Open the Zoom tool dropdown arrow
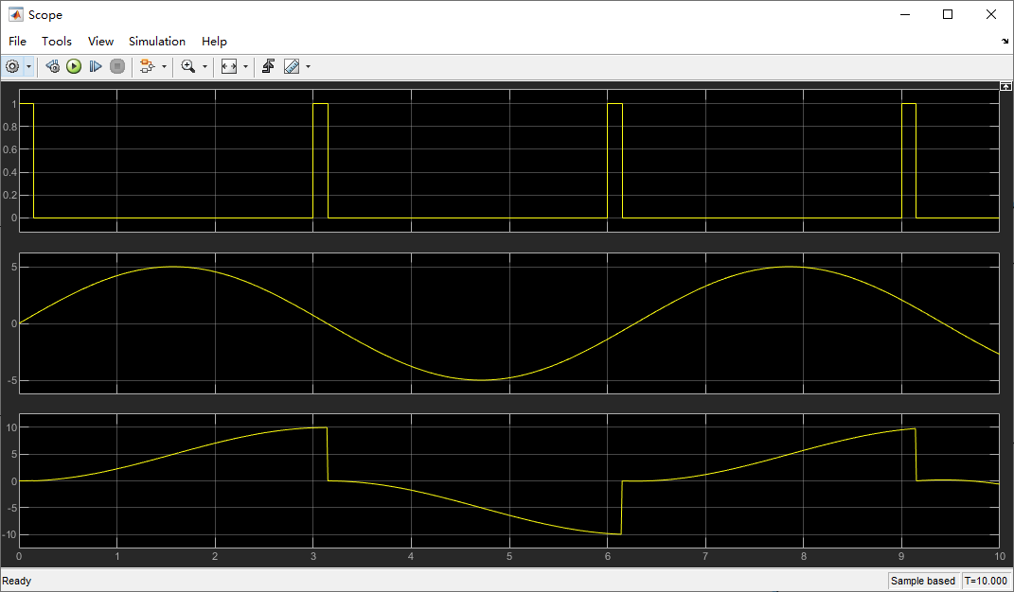The height and width of the screenshot is (592, 1014). click(205, 66)
